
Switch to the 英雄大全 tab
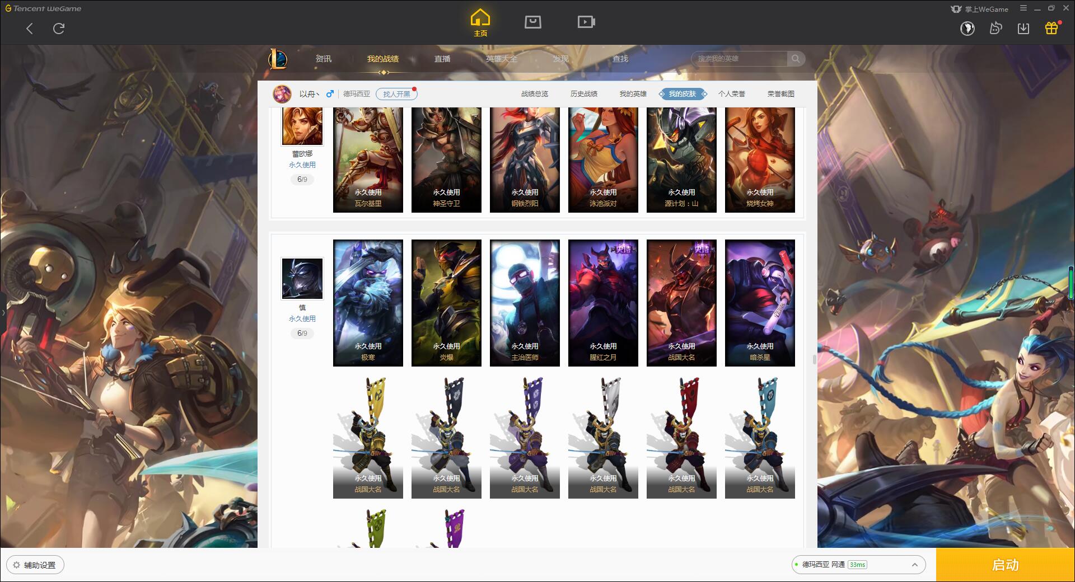pyautogui.click(x=502, y=59)
